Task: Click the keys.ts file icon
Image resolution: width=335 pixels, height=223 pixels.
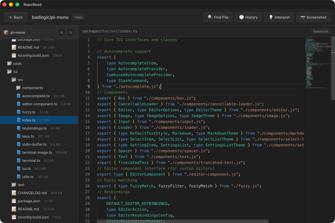Action: coord(19,136)
